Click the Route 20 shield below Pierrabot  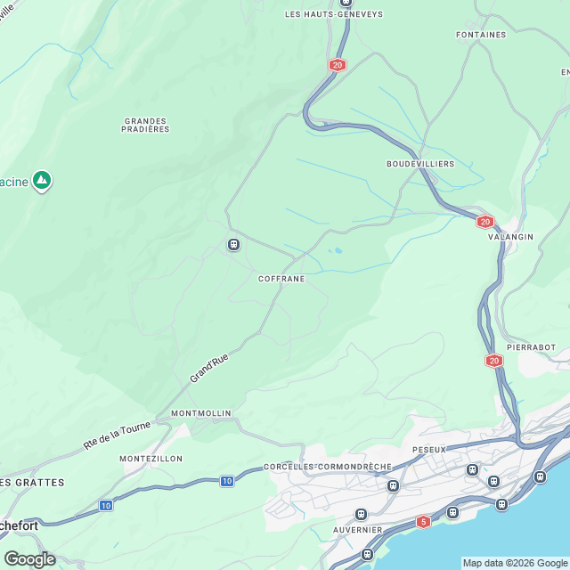pos(494,361)
